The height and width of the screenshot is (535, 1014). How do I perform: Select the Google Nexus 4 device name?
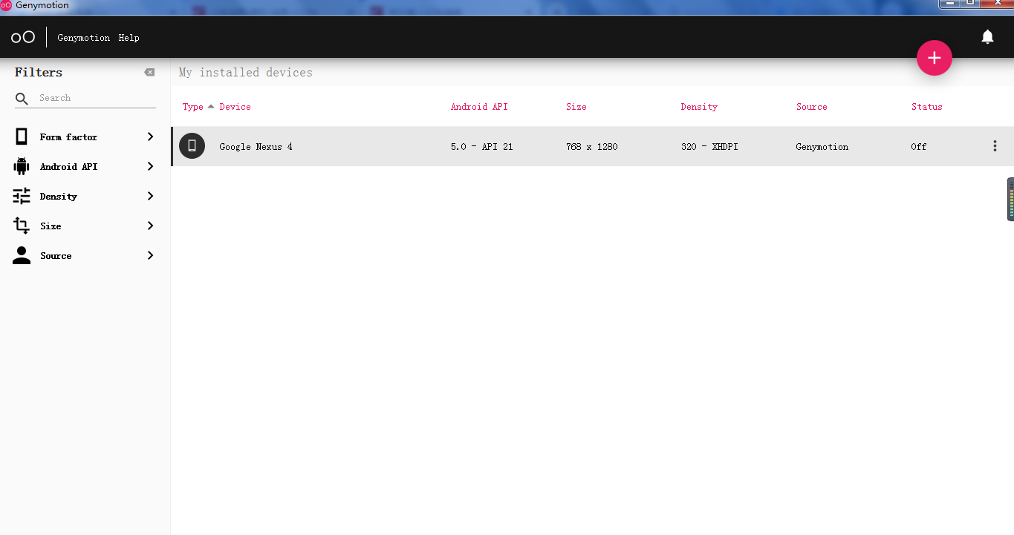[256, 147]
